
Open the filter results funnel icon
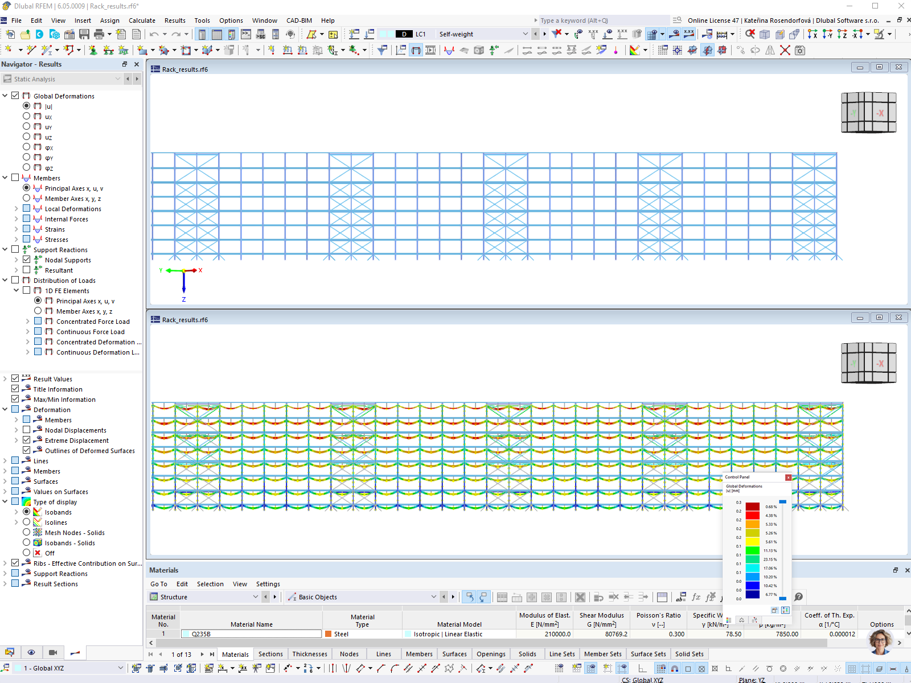coord(381,50)
